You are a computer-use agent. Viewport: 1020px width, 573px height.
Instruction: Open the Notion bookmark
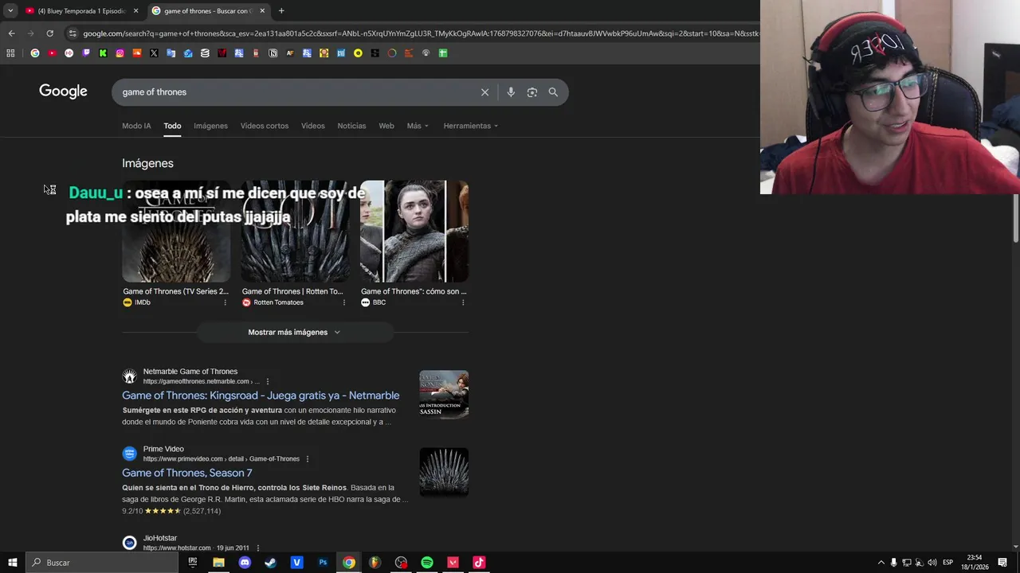coord(273,53)
